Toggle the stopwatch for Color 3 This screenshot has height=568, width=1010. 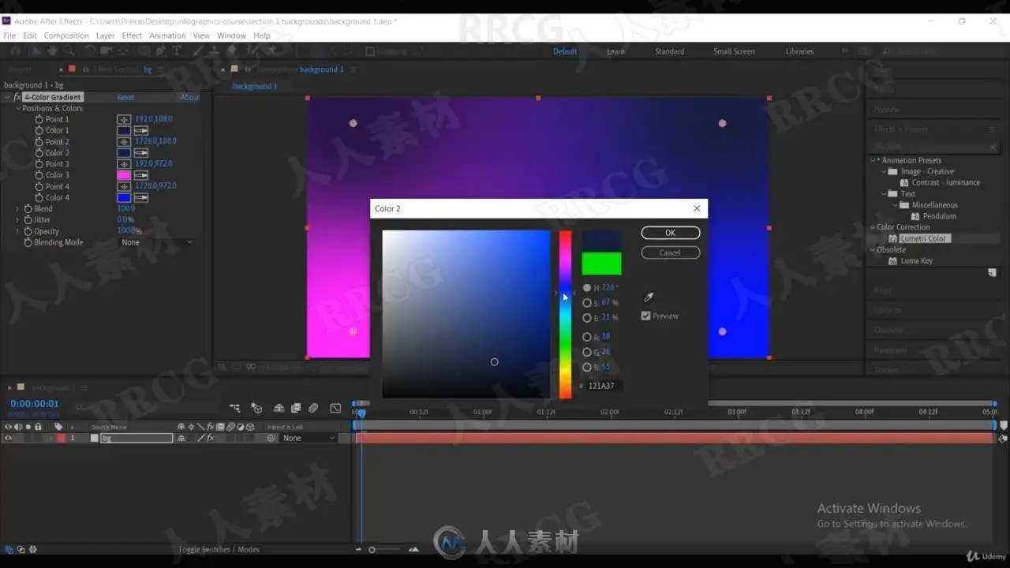(x=39, y=175)
